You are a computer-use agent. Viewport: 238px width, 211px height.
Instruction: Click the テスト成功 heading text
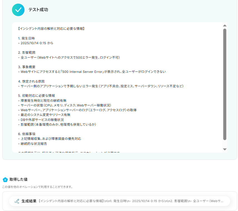coord(38,10)
